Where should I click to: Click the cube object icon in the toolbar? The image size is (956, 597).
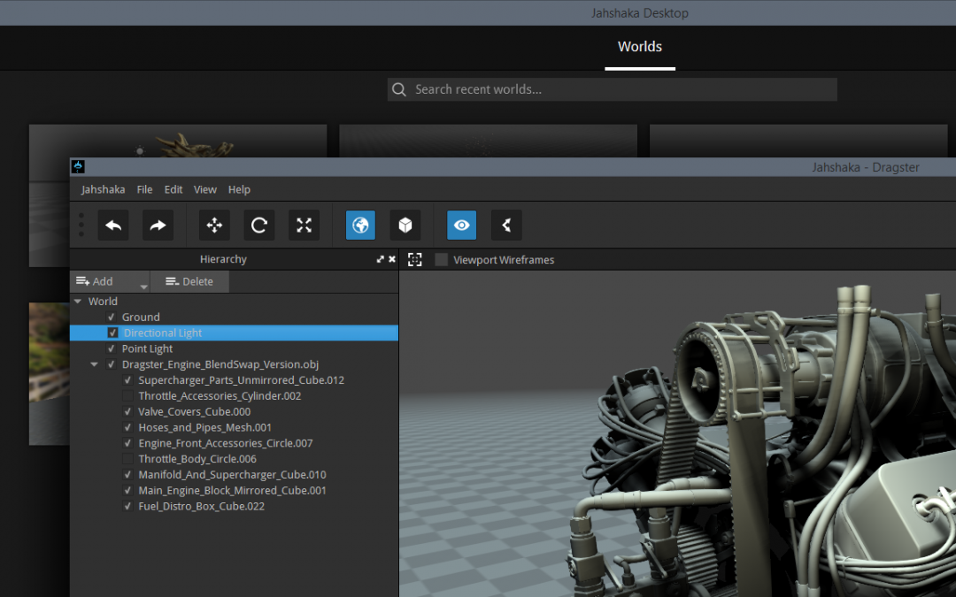click(405, 225)
